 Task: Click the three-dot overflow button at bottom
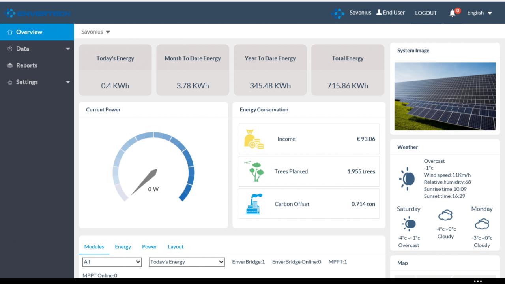click(478, 281)
